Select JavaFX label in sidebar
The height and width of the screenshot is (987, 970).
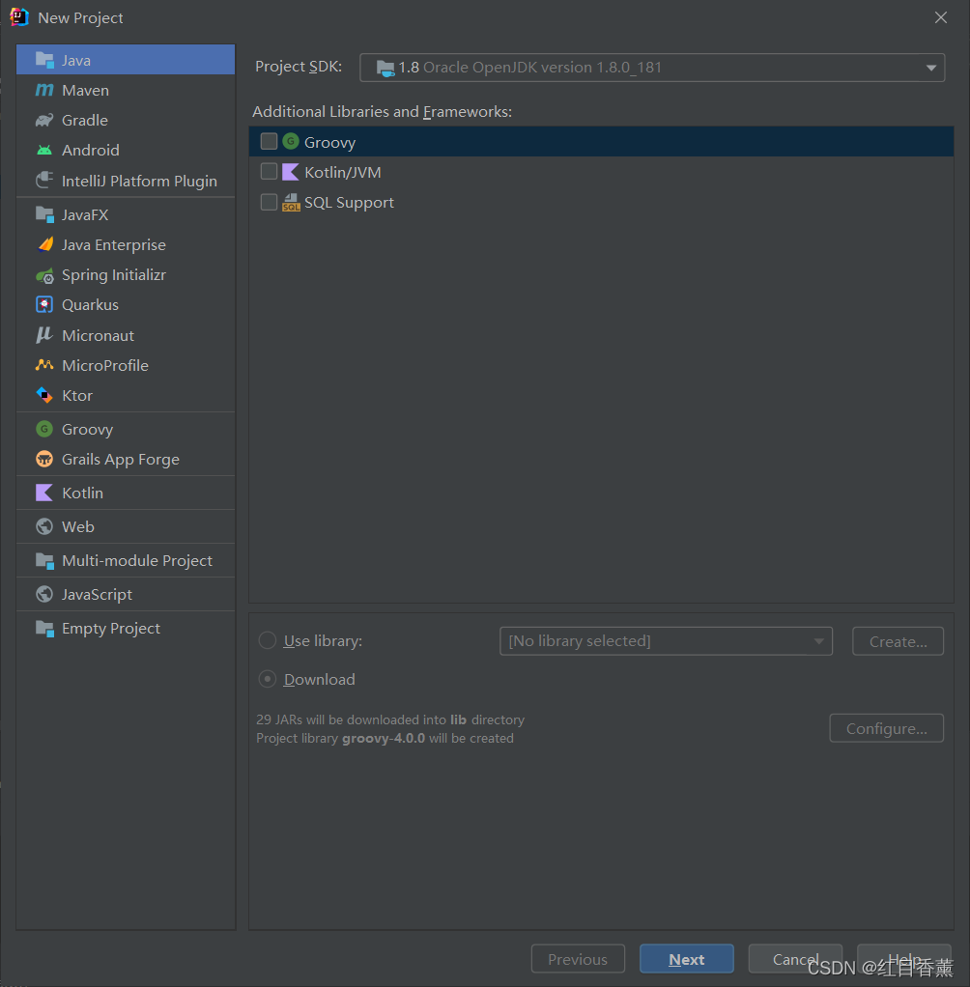tap(85, 215)
